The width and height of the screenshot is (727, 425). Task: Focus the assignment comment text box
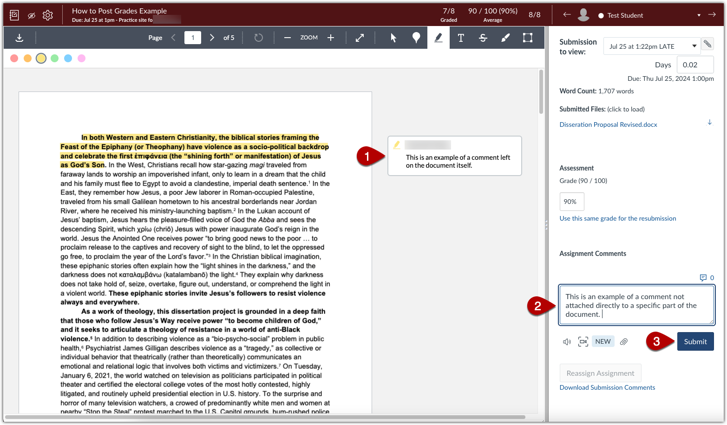pyautogui.click(x=636, y=305)
